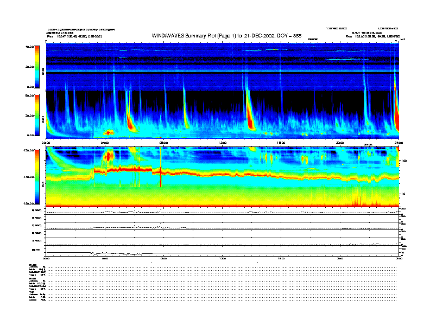Click the 40.00 label on the RAD2 color scale

(29, 47)
